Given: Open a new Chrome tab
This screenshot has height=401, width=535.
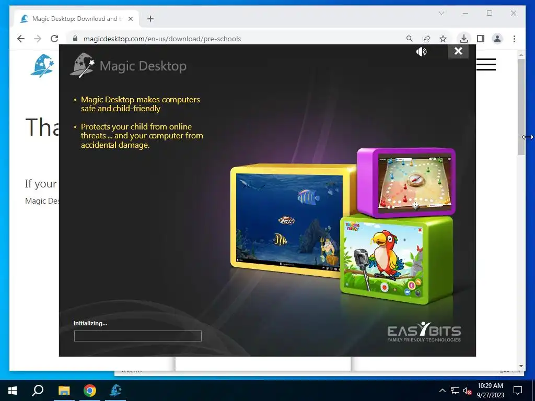Looking at the screenshot, I should (150, 19).
